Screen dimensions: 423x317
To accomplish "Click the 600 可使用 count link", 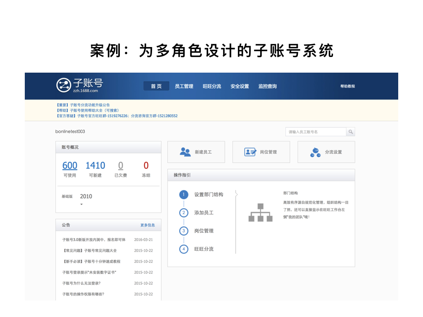I will click(x=69, y=165).
